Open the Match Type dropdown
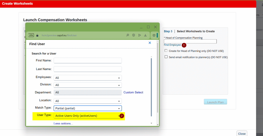 [x=88, y=108]
